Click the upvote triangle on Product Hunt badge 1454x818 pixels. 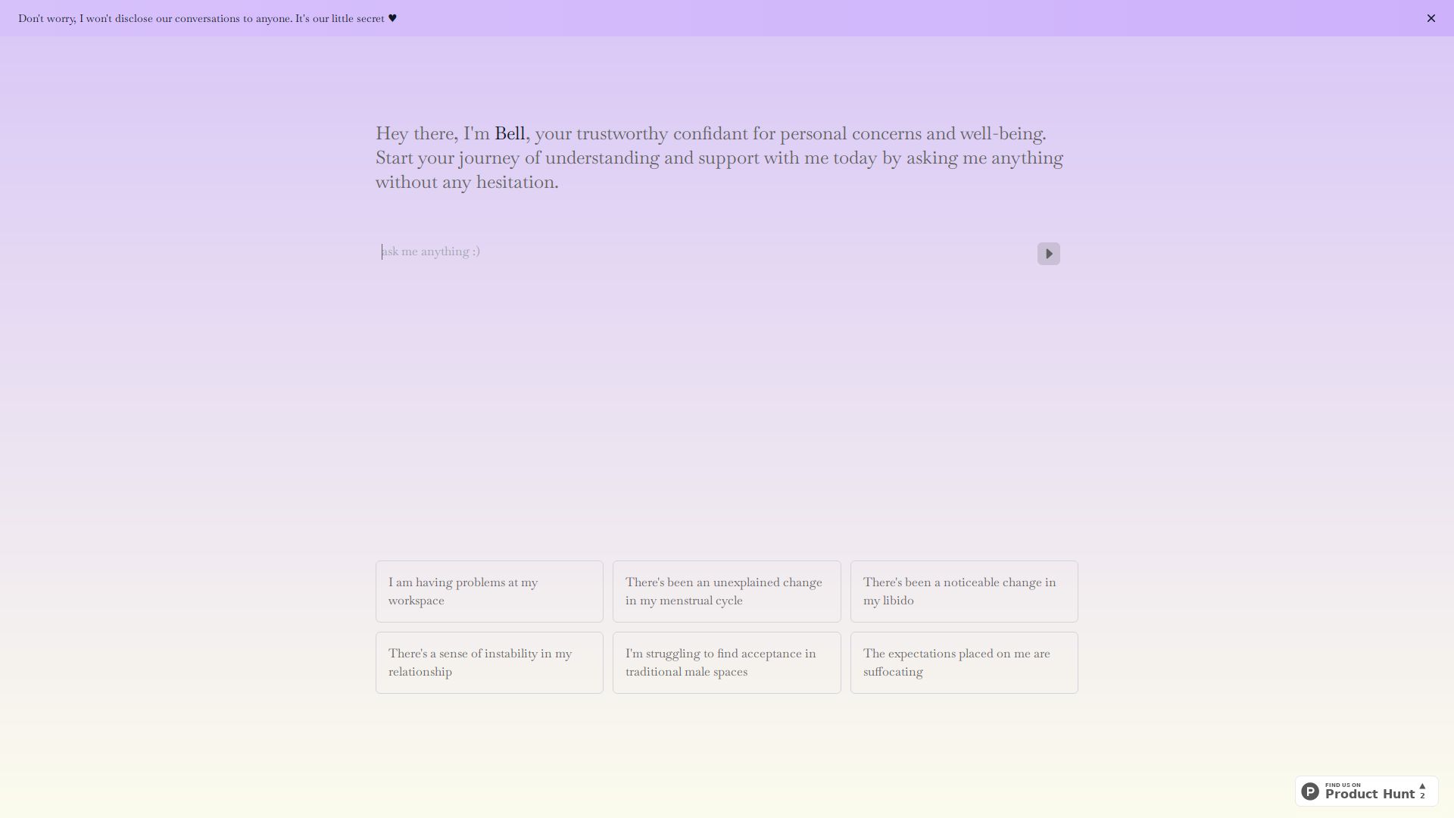click(1422, 786)
